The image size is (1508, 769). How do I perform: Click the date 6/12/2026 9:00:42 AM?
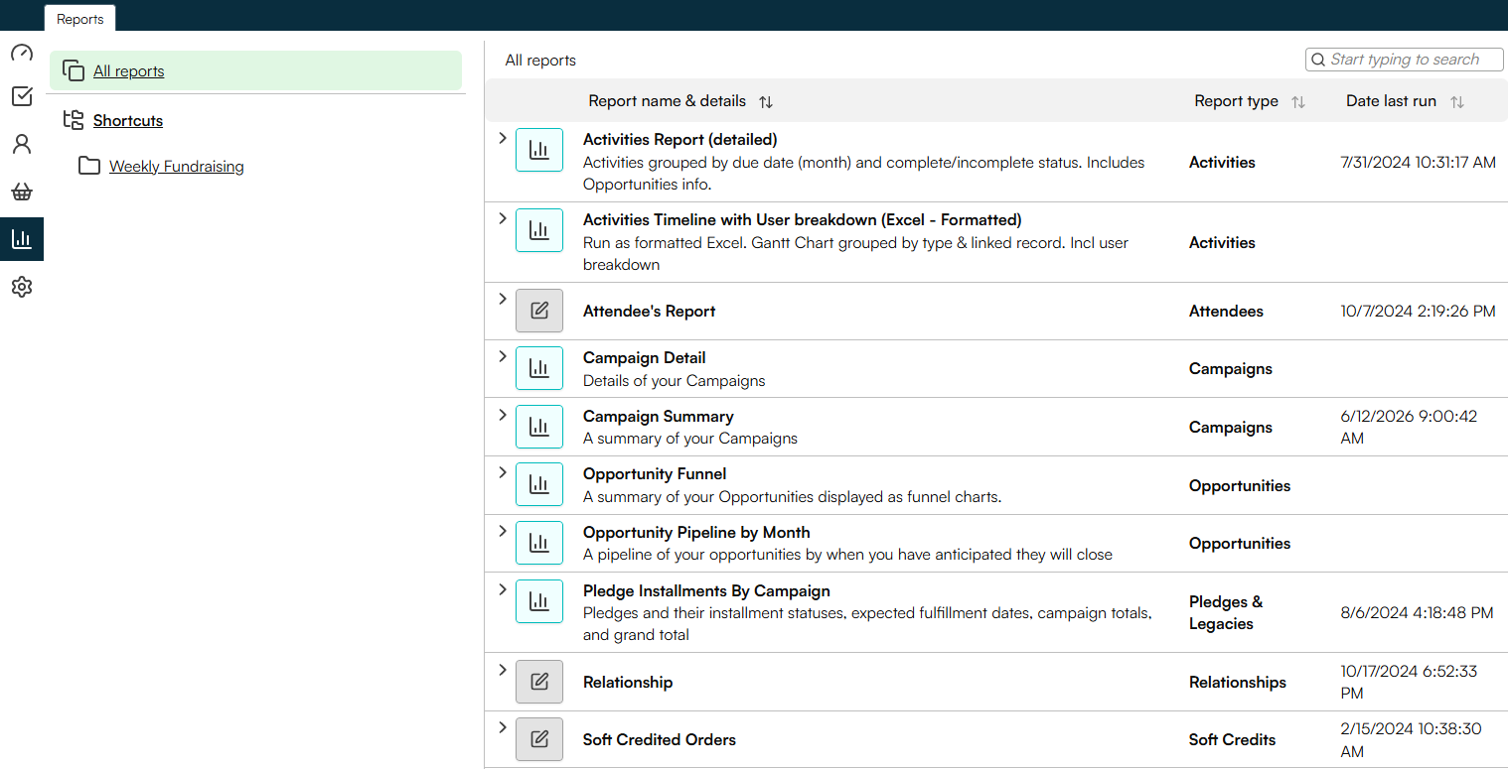(1409, 428)
